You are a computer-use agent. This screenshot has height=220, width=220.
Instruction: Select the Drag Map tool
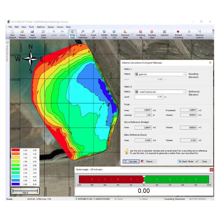point(72,34)
